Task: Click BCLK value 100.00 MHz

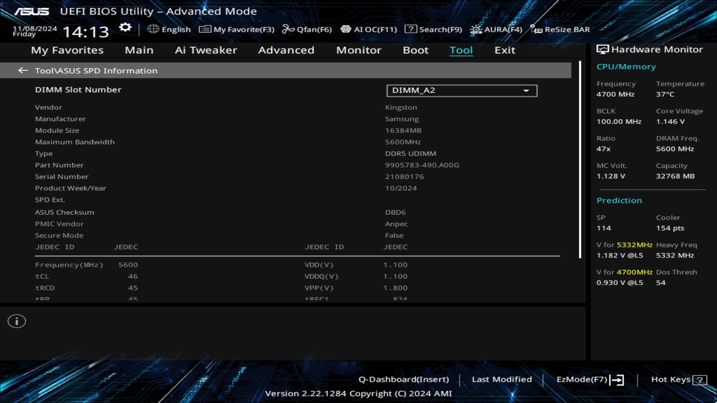Action: pyautogui.click(x=619, y=121)
